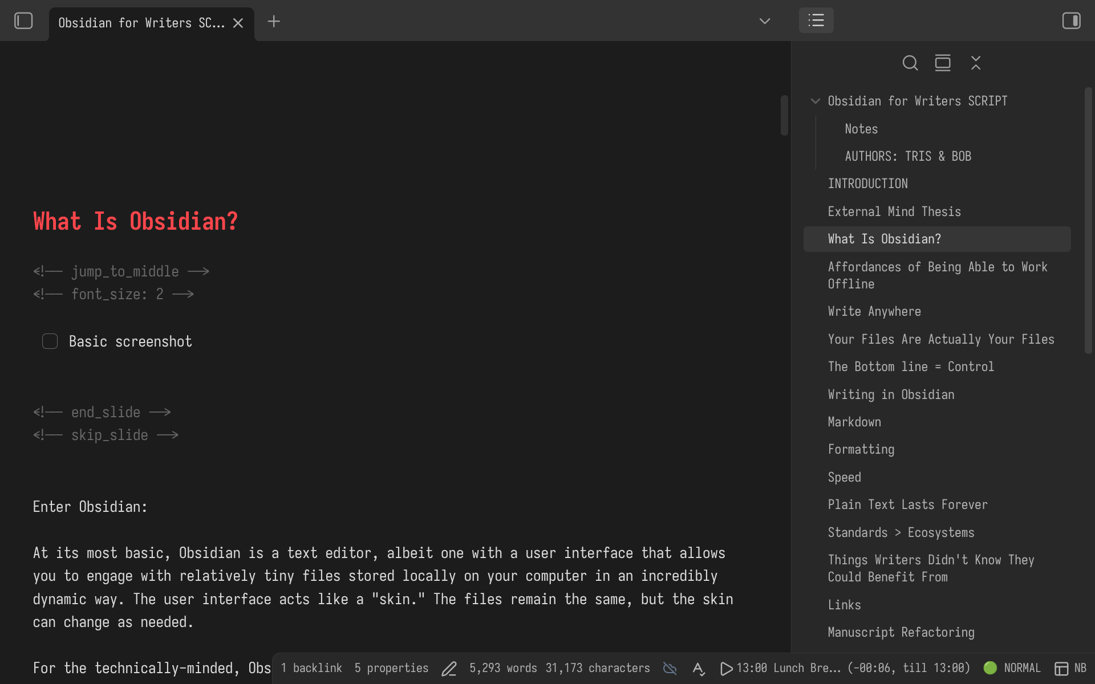Click the editor vertical scrollbar thumb

click(x=784, y=116)
